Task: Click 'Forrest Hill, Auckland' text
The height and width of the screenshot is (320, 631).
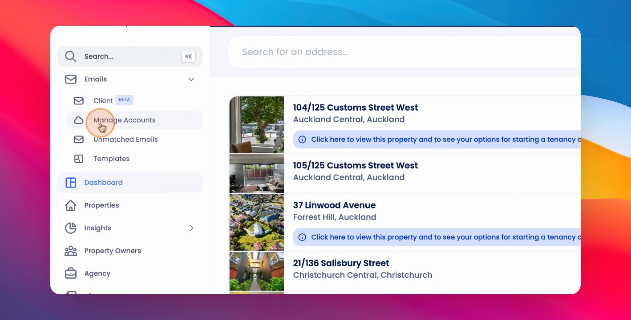Action: tap(335, 217)
